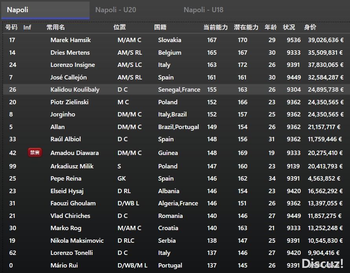Sort by the 潜在能力 column header

(246, 27)
